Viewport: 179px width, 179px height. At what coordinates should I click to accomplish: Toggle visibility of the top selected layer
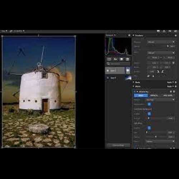pyautogui.click(x=108, y=71)
